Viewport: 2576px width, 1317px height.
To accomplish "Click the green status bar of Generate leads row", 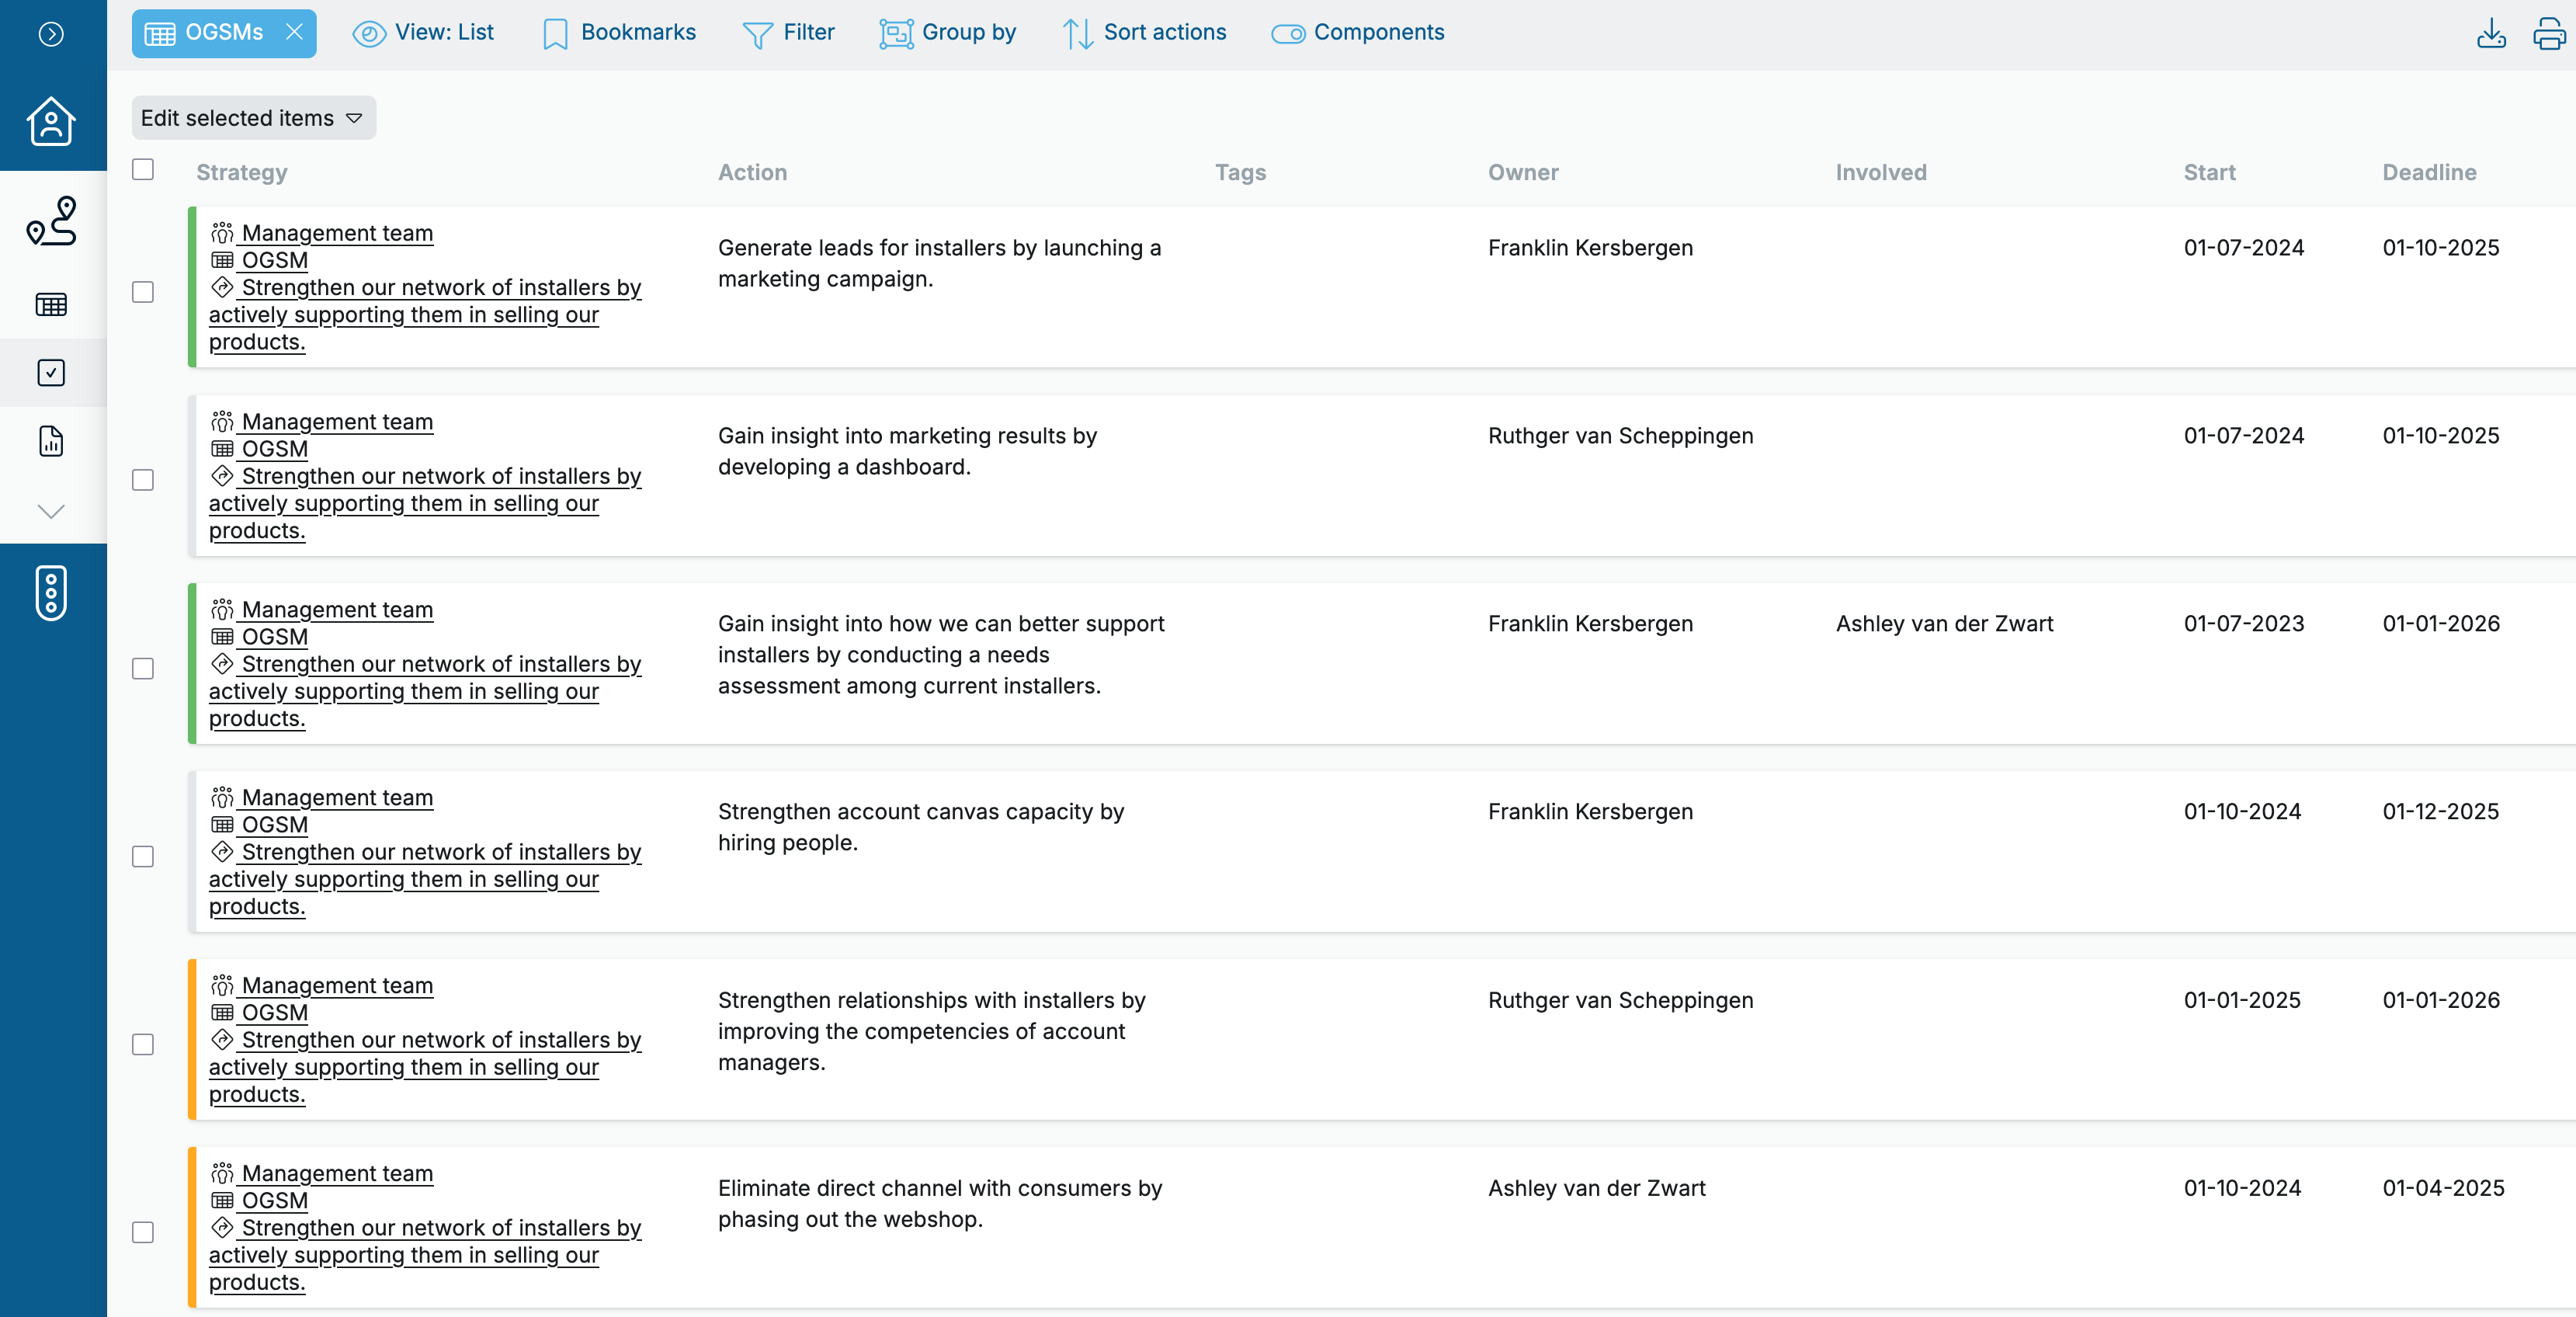I will [x=192, y=287].
